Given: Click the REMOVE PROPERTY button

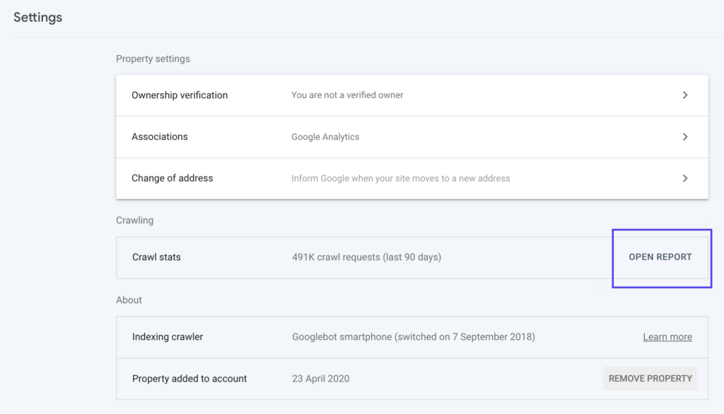Looking at the screenshot, I should [650, 379].
